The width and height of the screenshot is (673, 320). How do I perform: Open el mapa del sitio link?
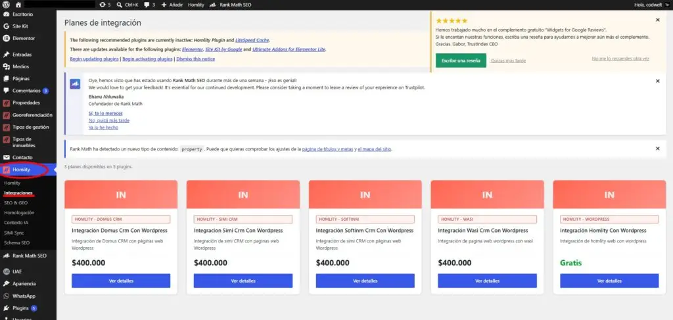(375, 149)
